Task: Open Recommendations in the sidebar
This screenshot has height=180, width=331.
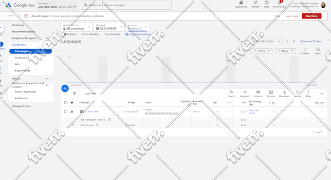Action: pyautogui.click(x=23, y=32)
